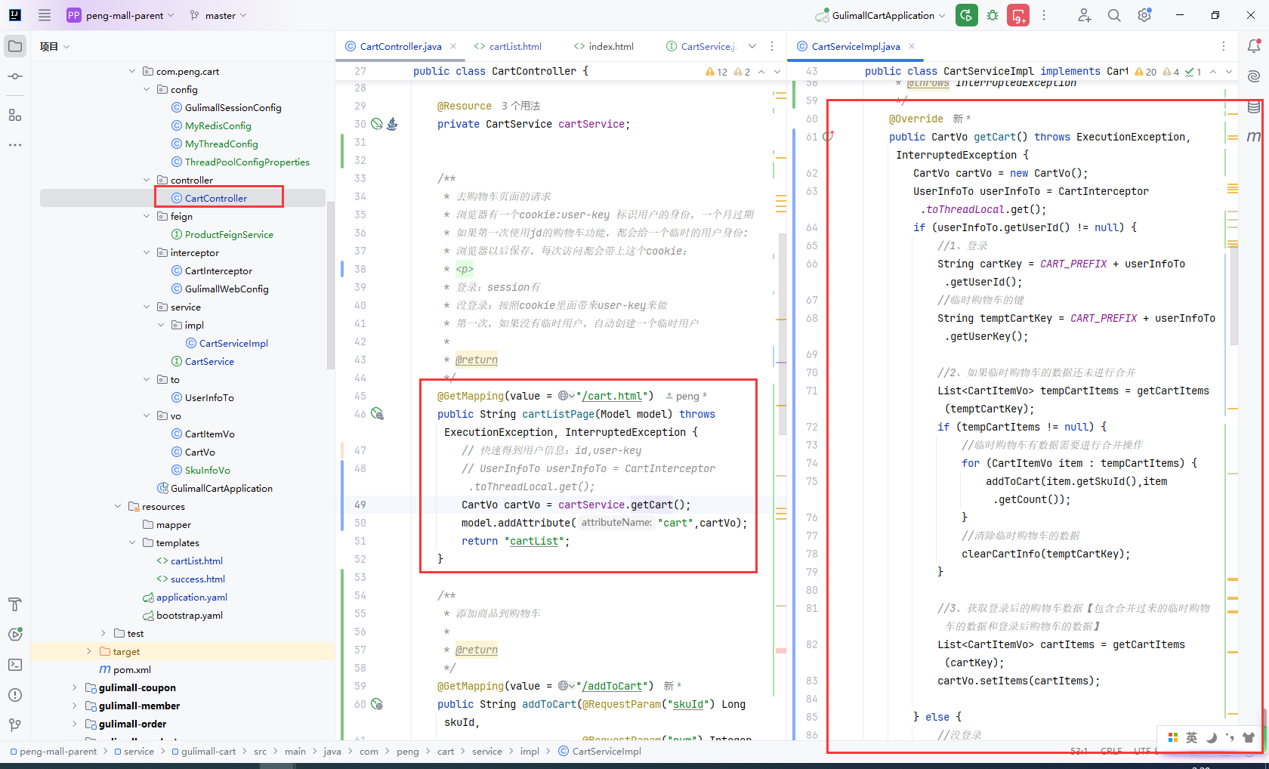
Task: Open the Services tool window
Action: click(15, 635)
